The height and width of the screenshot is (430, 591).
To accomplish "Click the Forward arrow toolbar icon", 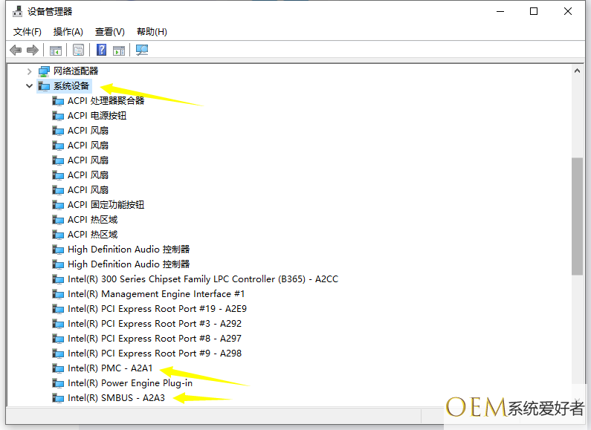I will click(32, 50).
